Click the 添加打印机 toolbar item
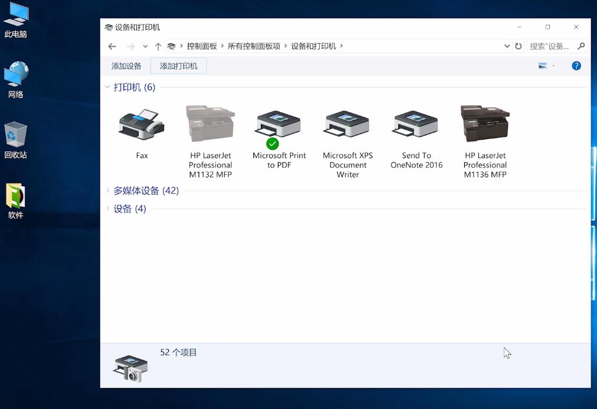Screen dimensions: 597x409 [178, 66]
